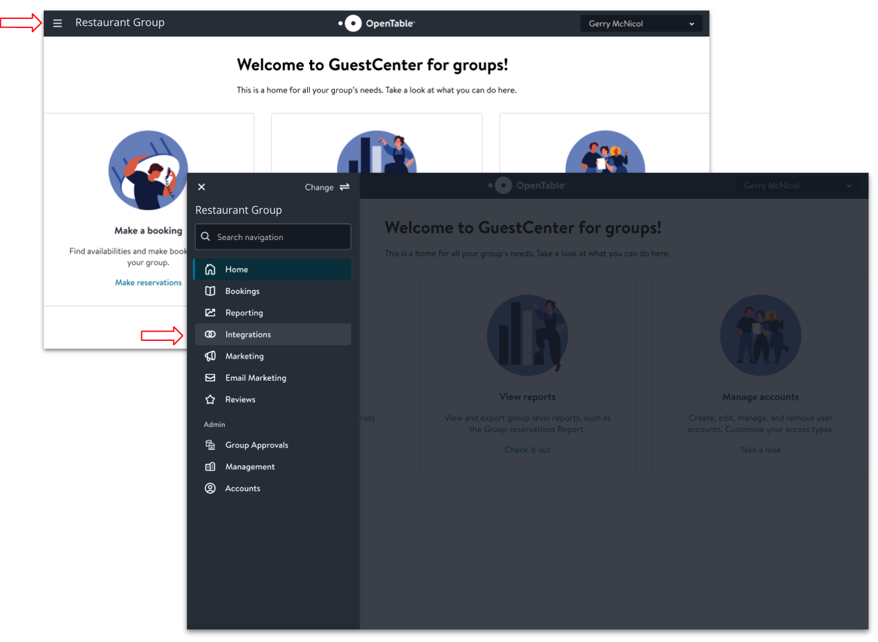
Task: Click the Bookings book icon
Action: (x=210, y=291)
